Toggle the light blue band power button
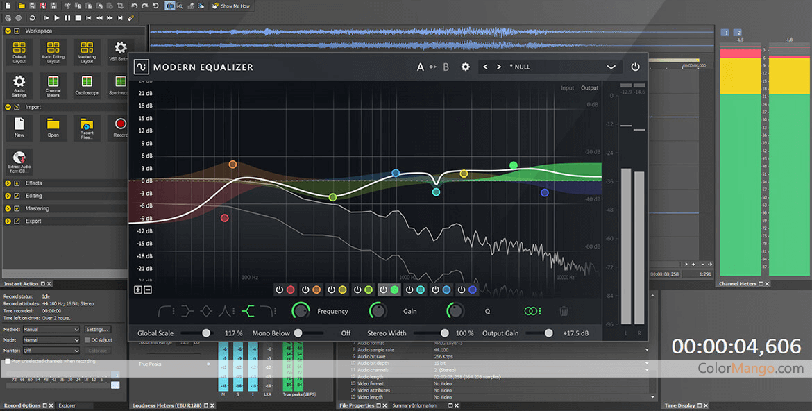 click(x=436, y=290)
